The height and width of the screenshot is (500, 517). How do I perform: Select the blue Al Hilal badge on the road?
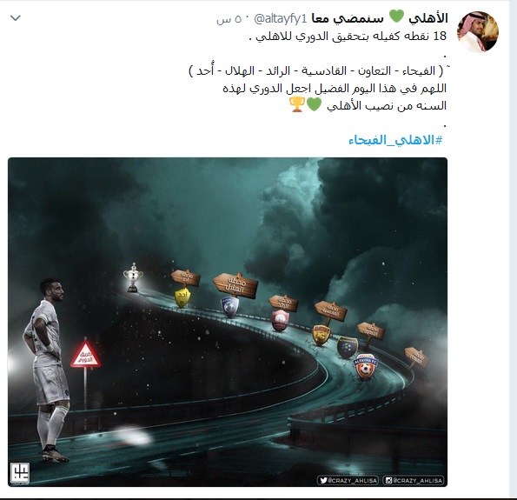[x=229, y=307]
